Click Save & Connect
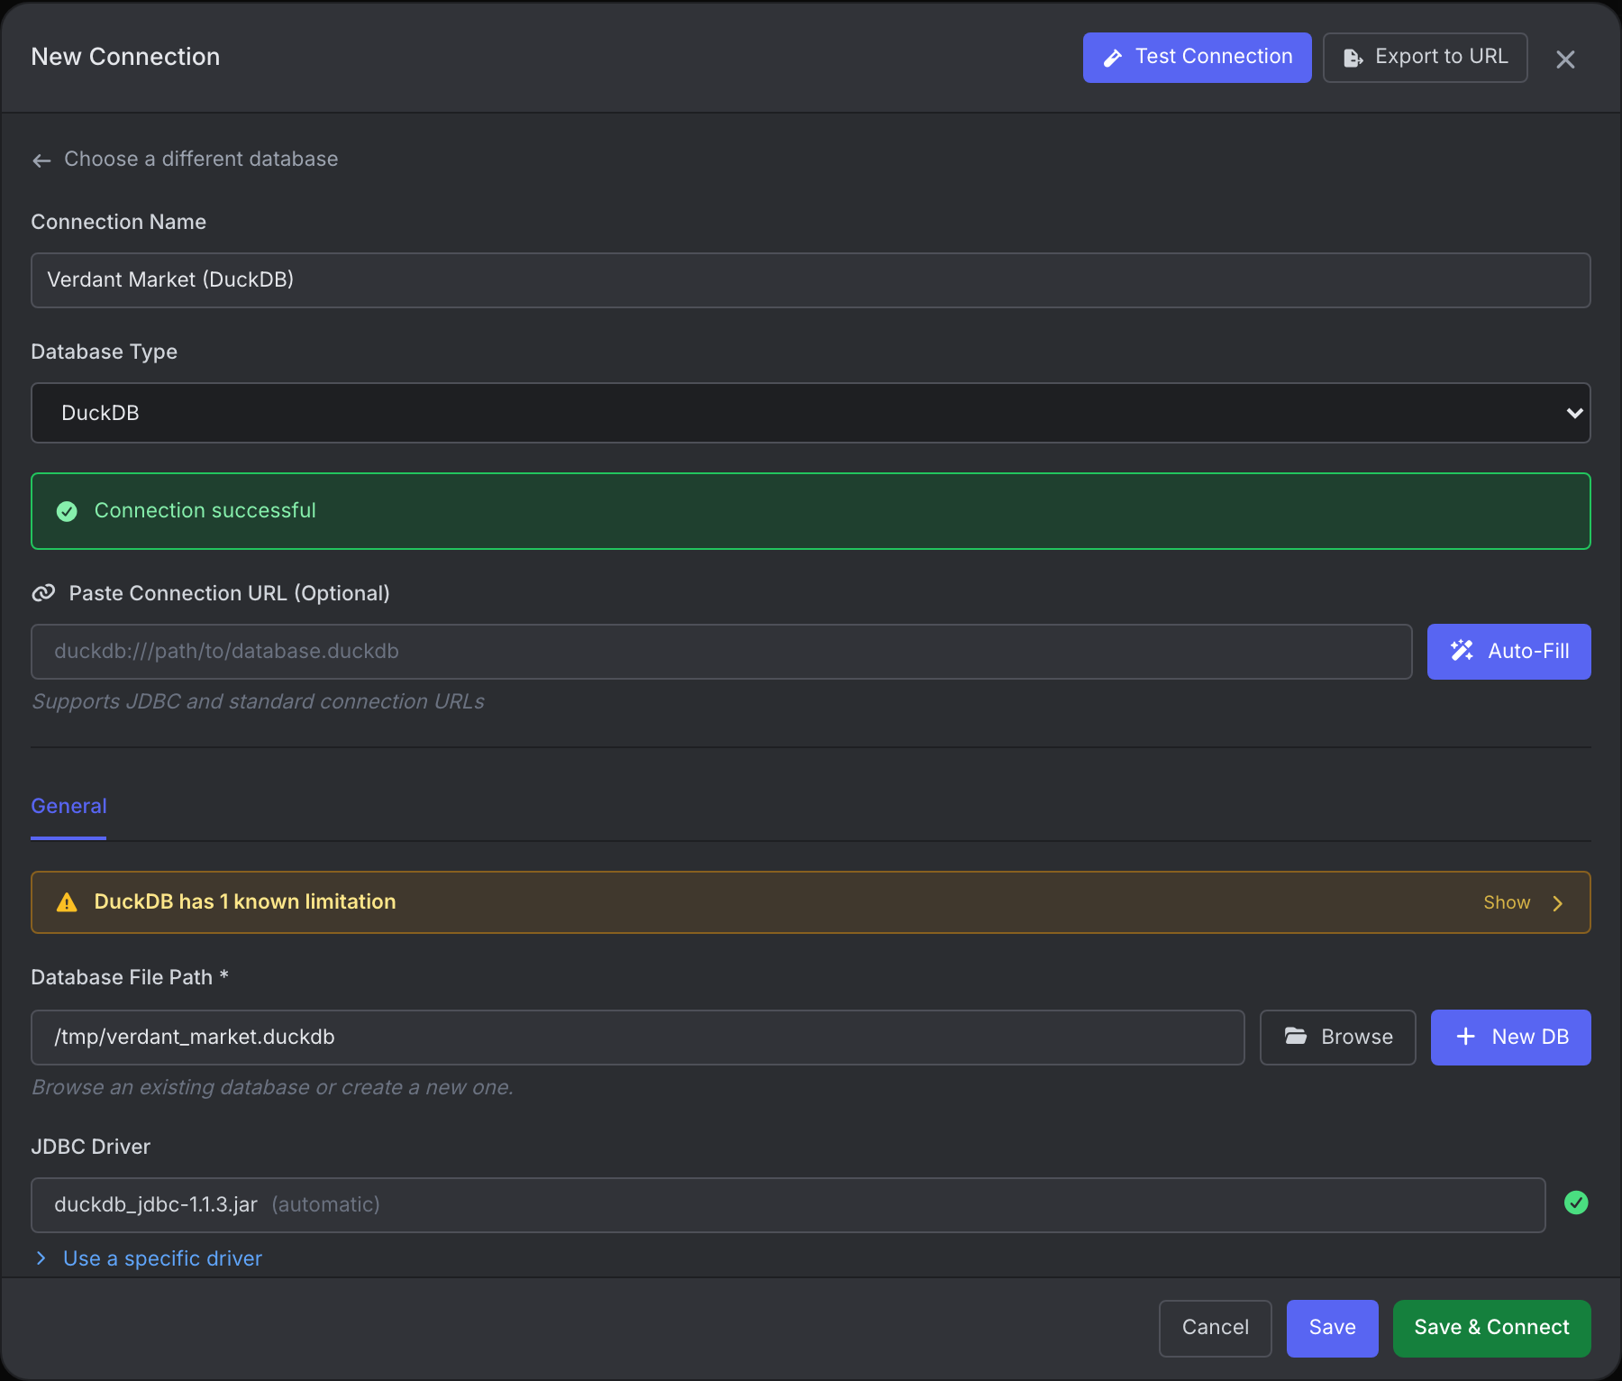 pos(1492,1328)
